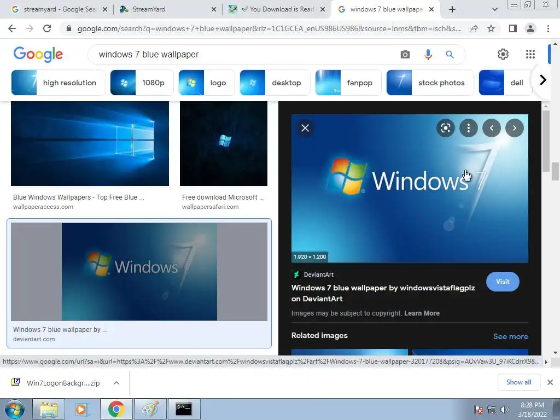560x420 pixels.
Task: Reload the current page
Action: click(x=47, y=28)
